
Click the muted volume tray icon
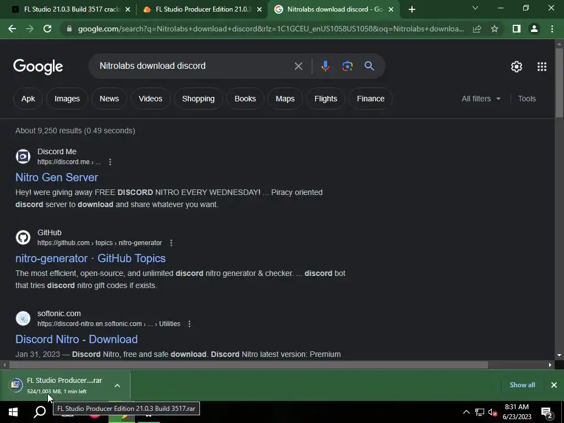click(x=493, y=412)
